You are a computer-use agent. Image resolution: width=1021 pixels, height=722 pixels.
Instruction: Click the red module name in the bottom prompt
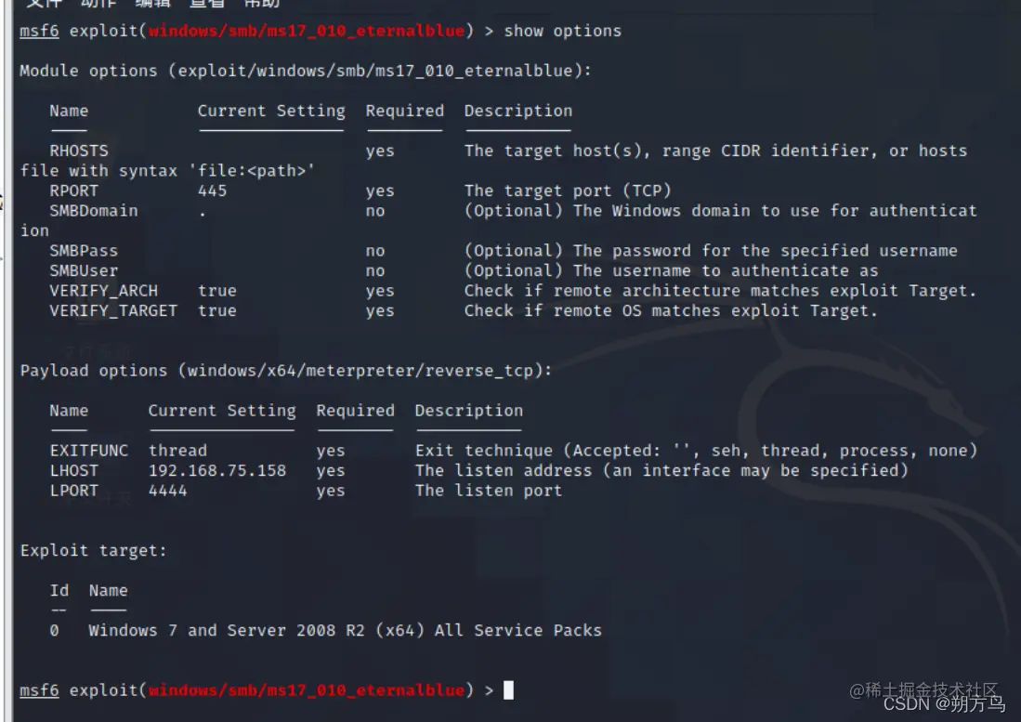click(307, 690)
